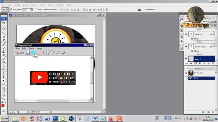Click Delete layer trash icon in Layers
218x122 pixels.
213,63
